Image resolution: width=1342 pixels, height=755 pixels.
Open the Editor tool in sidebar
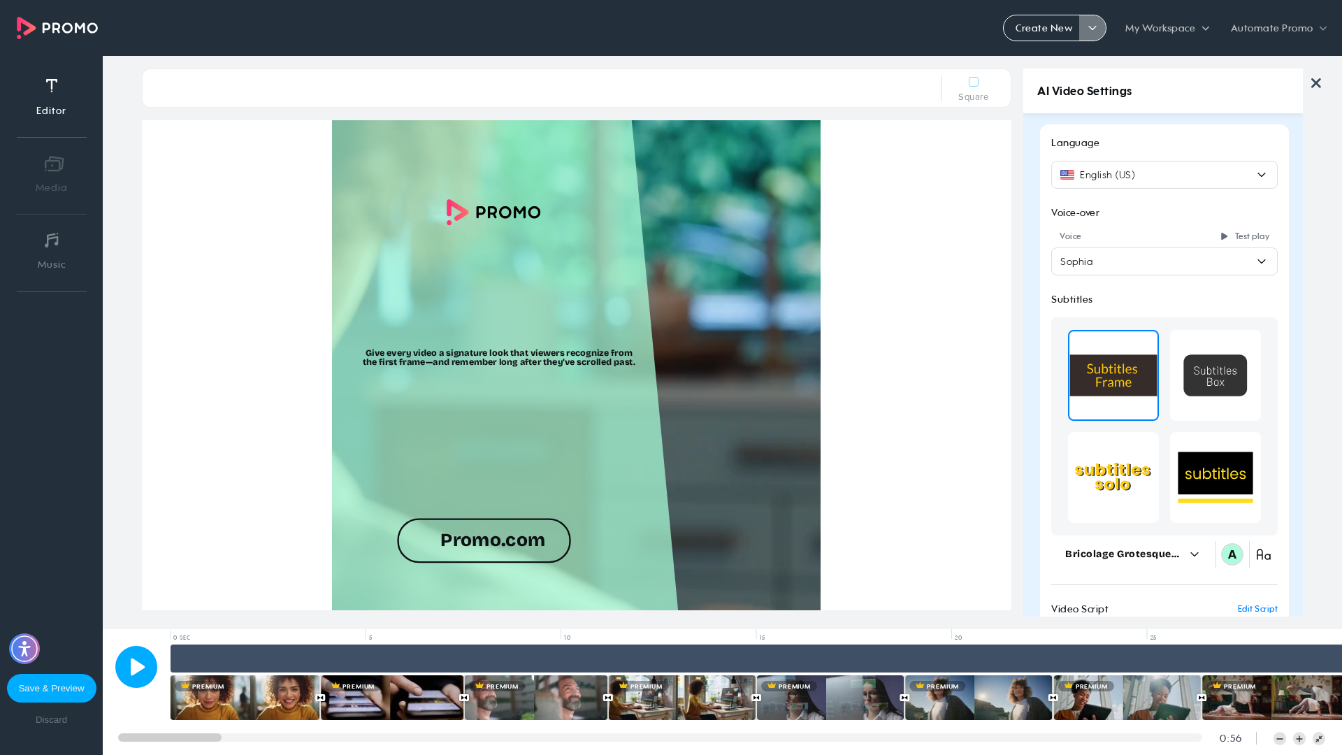pos(51,96)
